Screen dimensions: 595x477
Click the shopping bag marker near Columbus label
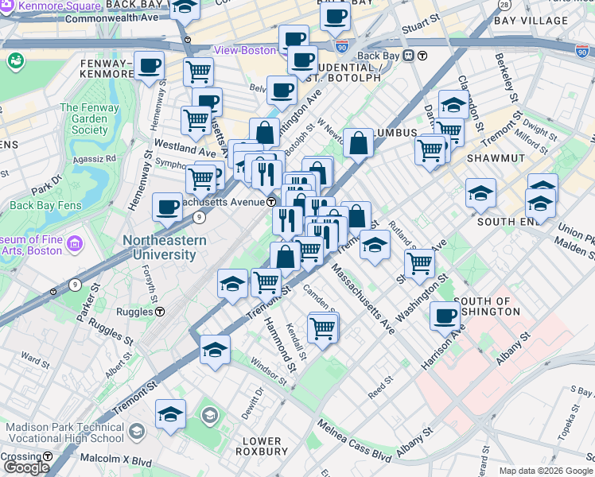click(x=358, y=145)
